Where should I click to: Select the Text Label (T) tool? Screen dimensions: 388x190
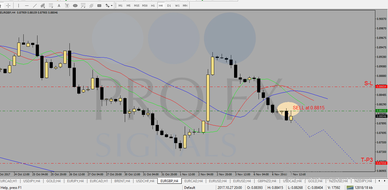[x=67, y=5]
